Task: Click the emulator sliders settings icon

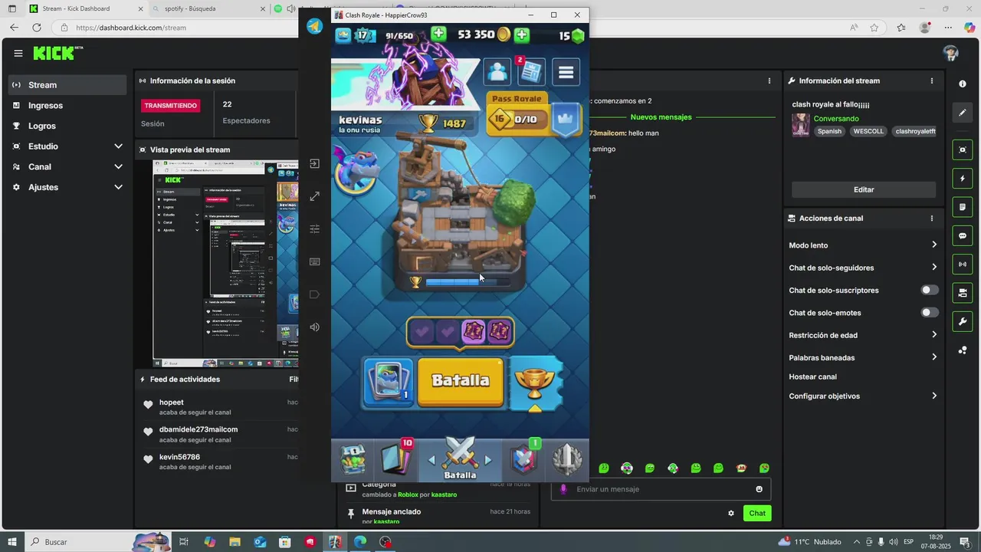Action: coord(314,229)
